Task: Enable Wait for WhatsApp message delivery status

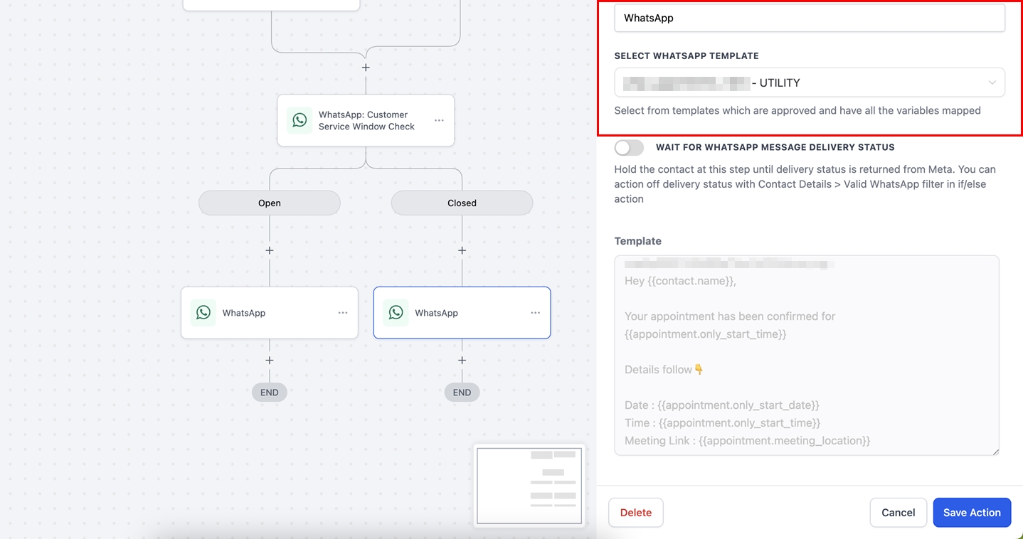Action: pos(629,147)
